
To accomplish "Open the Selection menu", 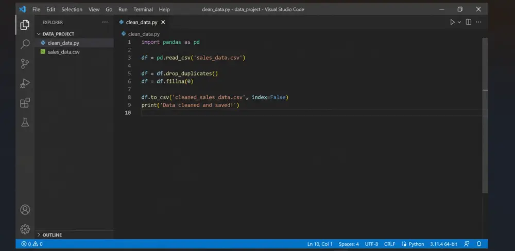I will coord(72,9).
